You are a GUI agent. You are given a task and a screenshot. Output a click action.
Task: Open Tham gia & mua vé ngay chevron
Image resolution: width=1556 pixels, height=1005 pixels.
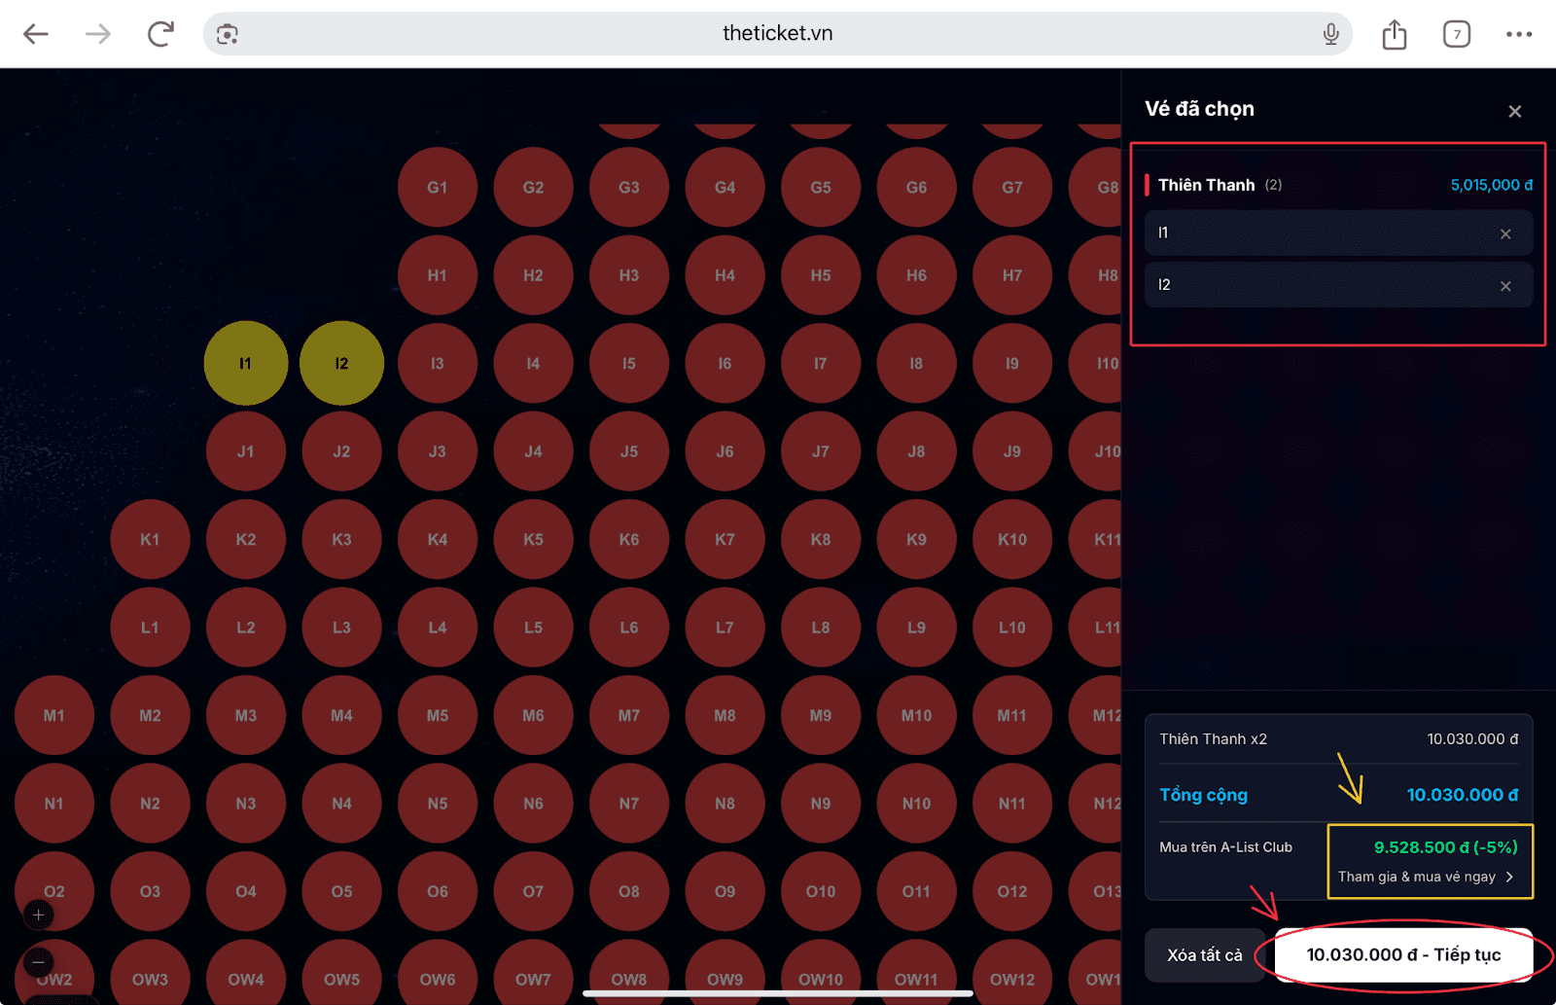[1508, 877]
